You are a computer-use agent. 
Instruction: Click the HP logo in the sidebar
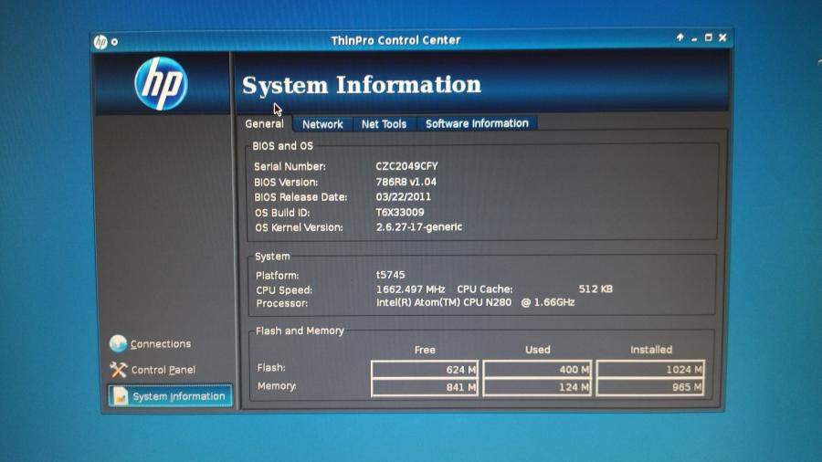click(161, 84)
